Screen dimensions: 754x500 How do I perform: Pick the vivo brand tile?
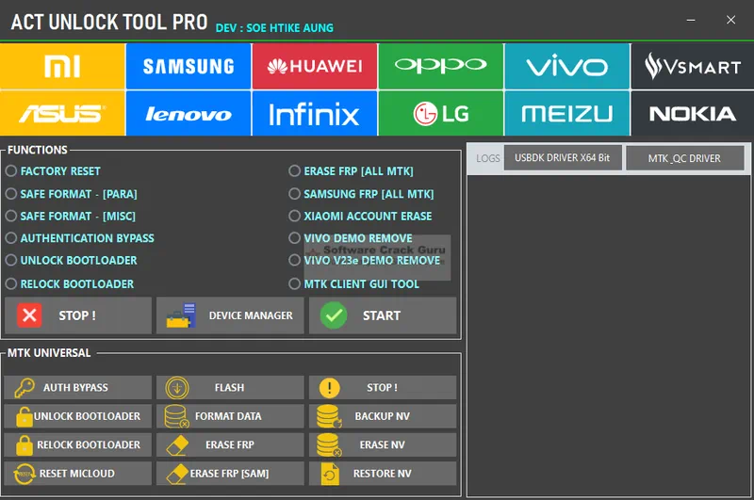point(567,66)
